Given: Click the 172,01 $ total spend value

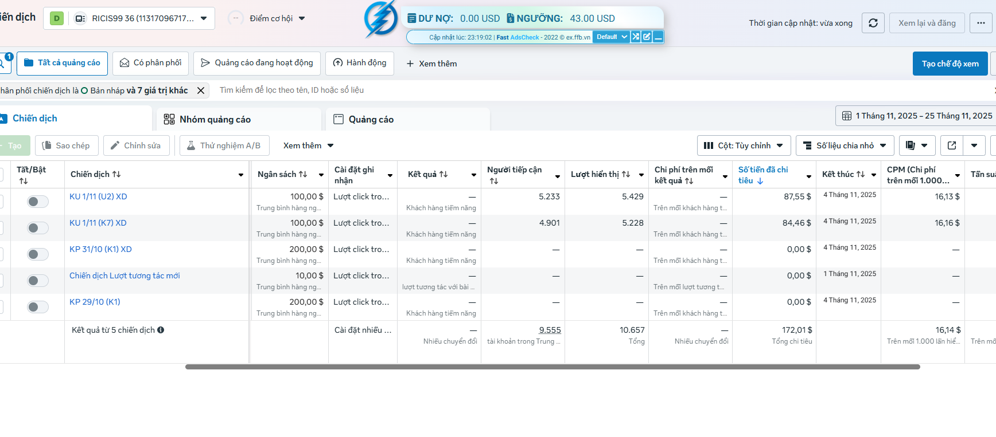Looking at the screenshot, I should (x=797, y=330).
